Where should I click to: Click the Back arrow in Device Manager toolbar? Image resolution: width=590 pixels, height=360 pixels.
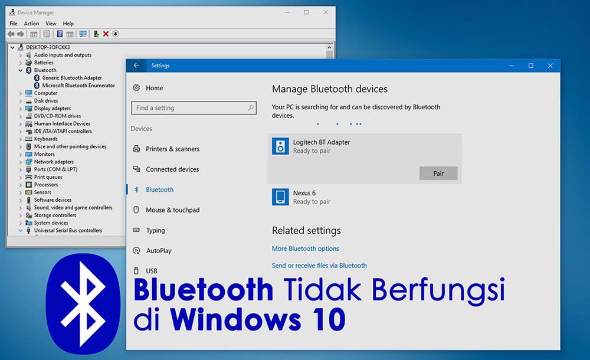[x=11, y=34]
